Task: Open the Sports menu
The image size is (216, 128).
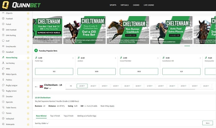Action: click(113, 5)
